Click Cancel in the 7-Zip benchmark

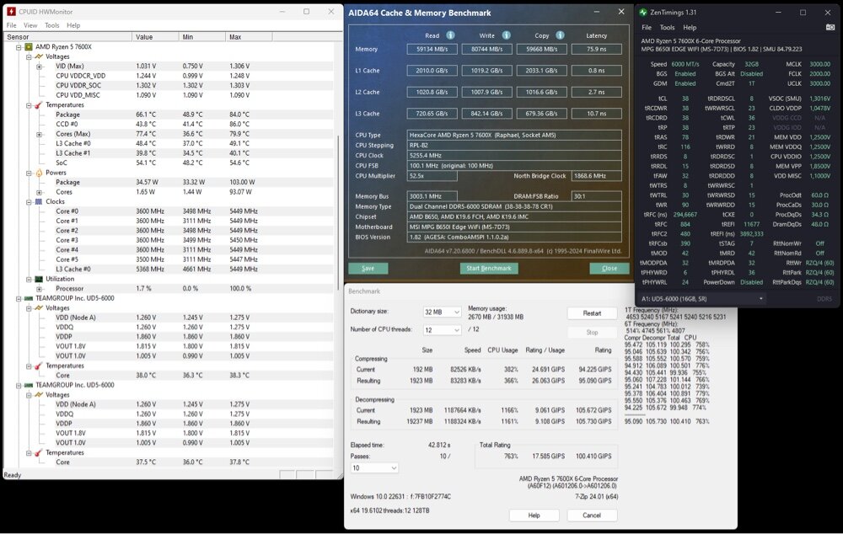[592, 515]
